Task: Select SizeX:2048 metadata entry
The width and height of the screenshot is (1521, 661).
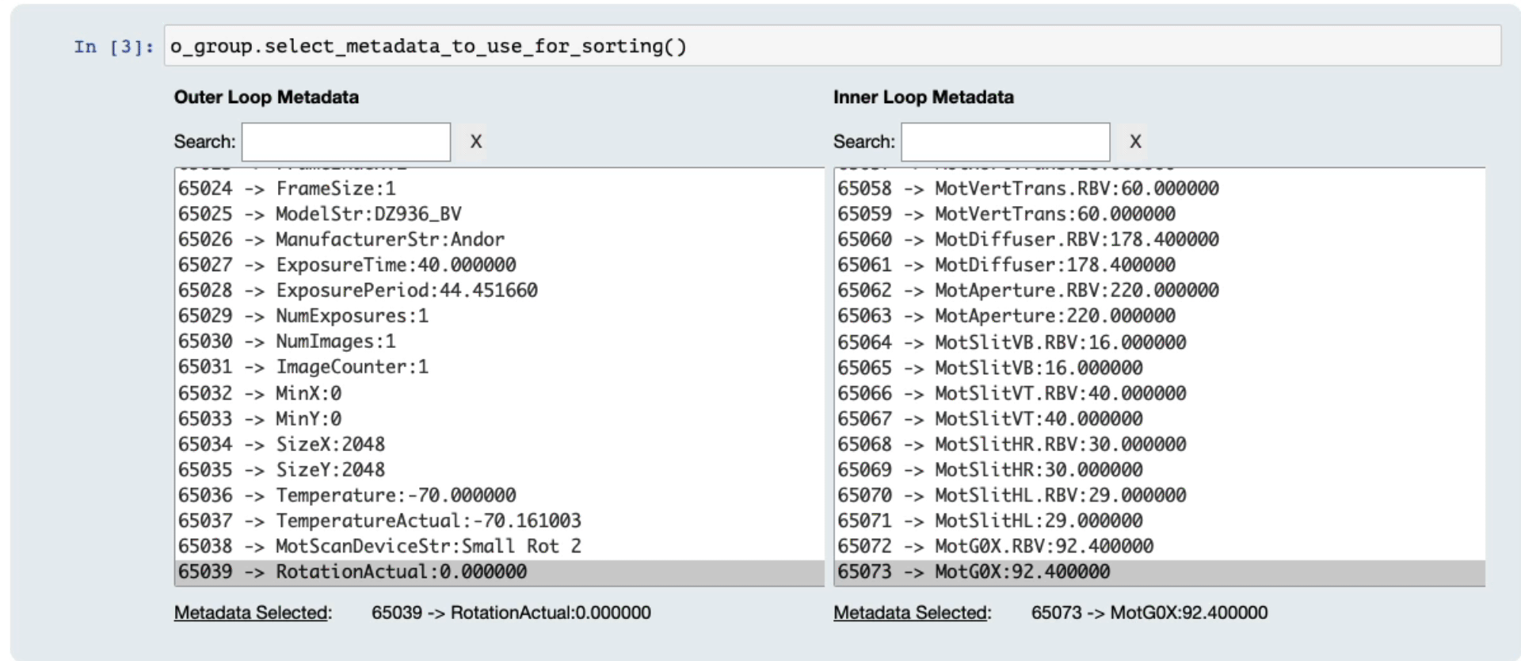Action: click(x=330, y=444)
